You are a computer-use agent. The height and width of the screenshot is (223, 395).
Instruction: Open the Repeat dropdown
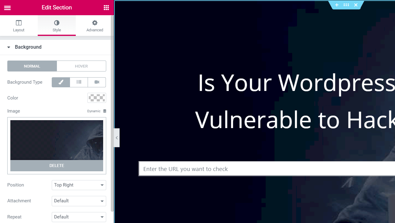point(79,217)
